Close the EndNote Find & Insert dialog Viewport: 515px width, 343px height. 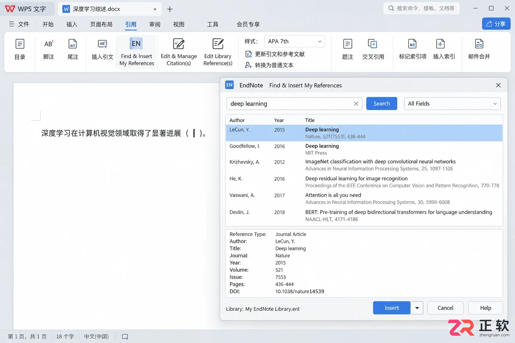tap(498, 85)
